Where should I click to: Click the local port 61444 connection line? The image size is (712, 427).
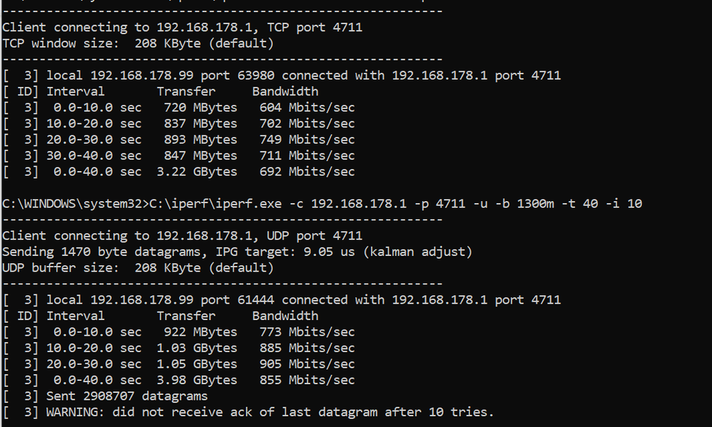coord(282,300)
